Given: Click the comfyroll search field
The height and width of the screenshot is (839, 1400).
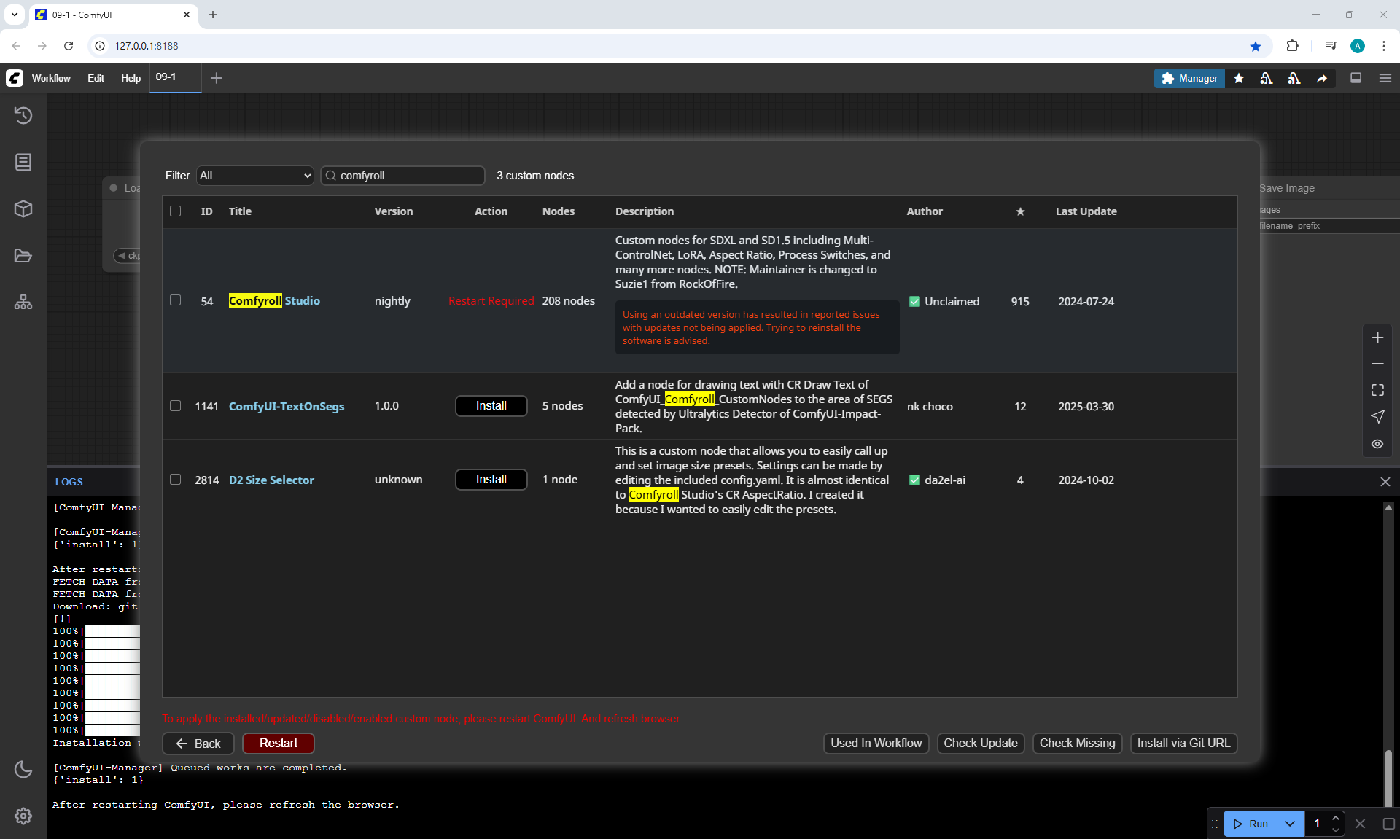Looking at the screenshot, I should [x=408, y=176].
